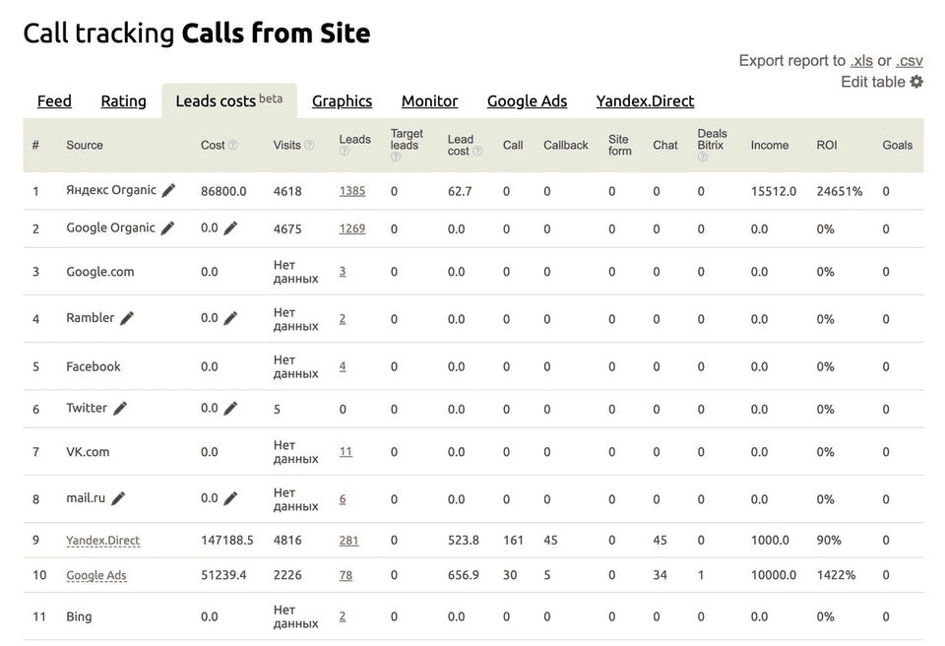945x646 pixels.
Task: Click the pencil next to Google Organic cost
Action: (x=230, y=228)
